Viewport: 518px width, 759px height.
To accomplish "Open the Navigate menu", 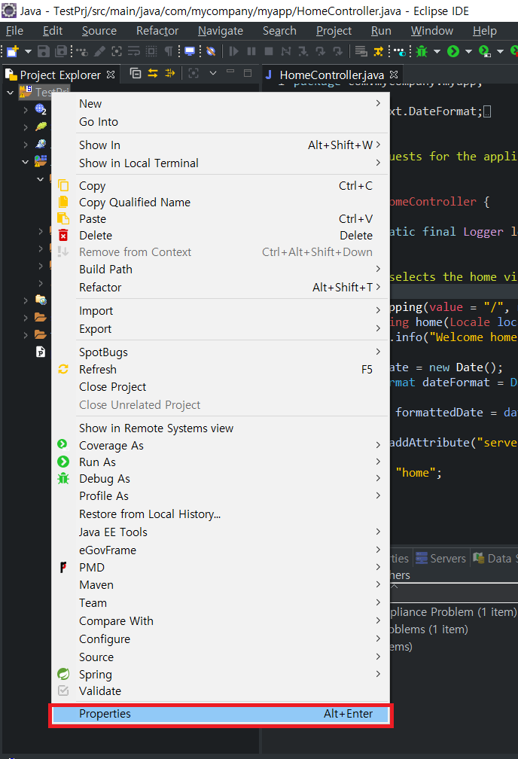I will [221, 30].
